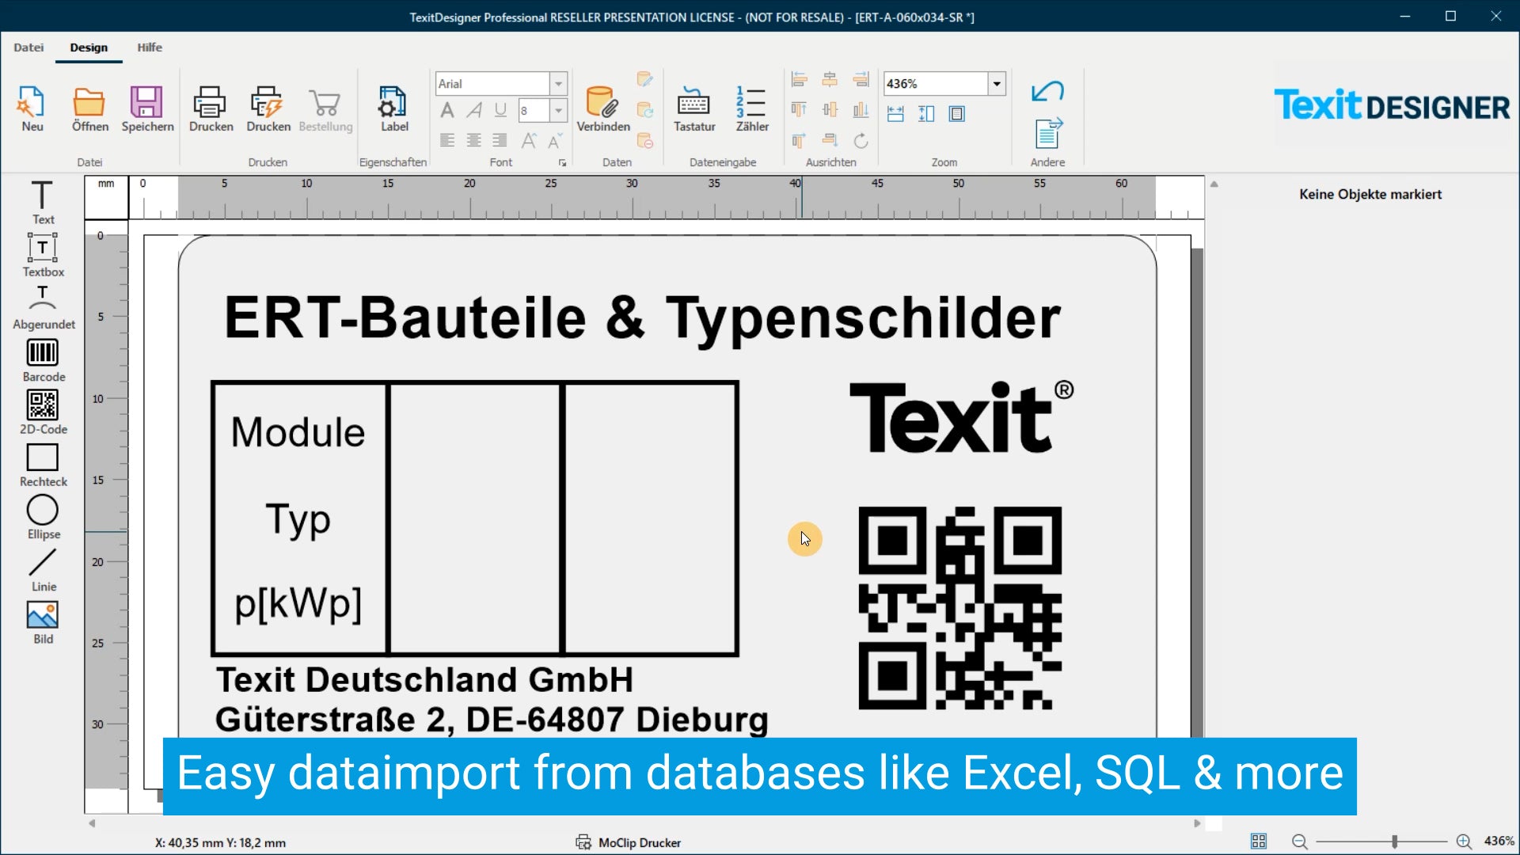Image resolution: width=1520 pixels, height=855 pixels.
Task: Set text alignment to left
Action: pyautogui.click(x=447, y=140)
